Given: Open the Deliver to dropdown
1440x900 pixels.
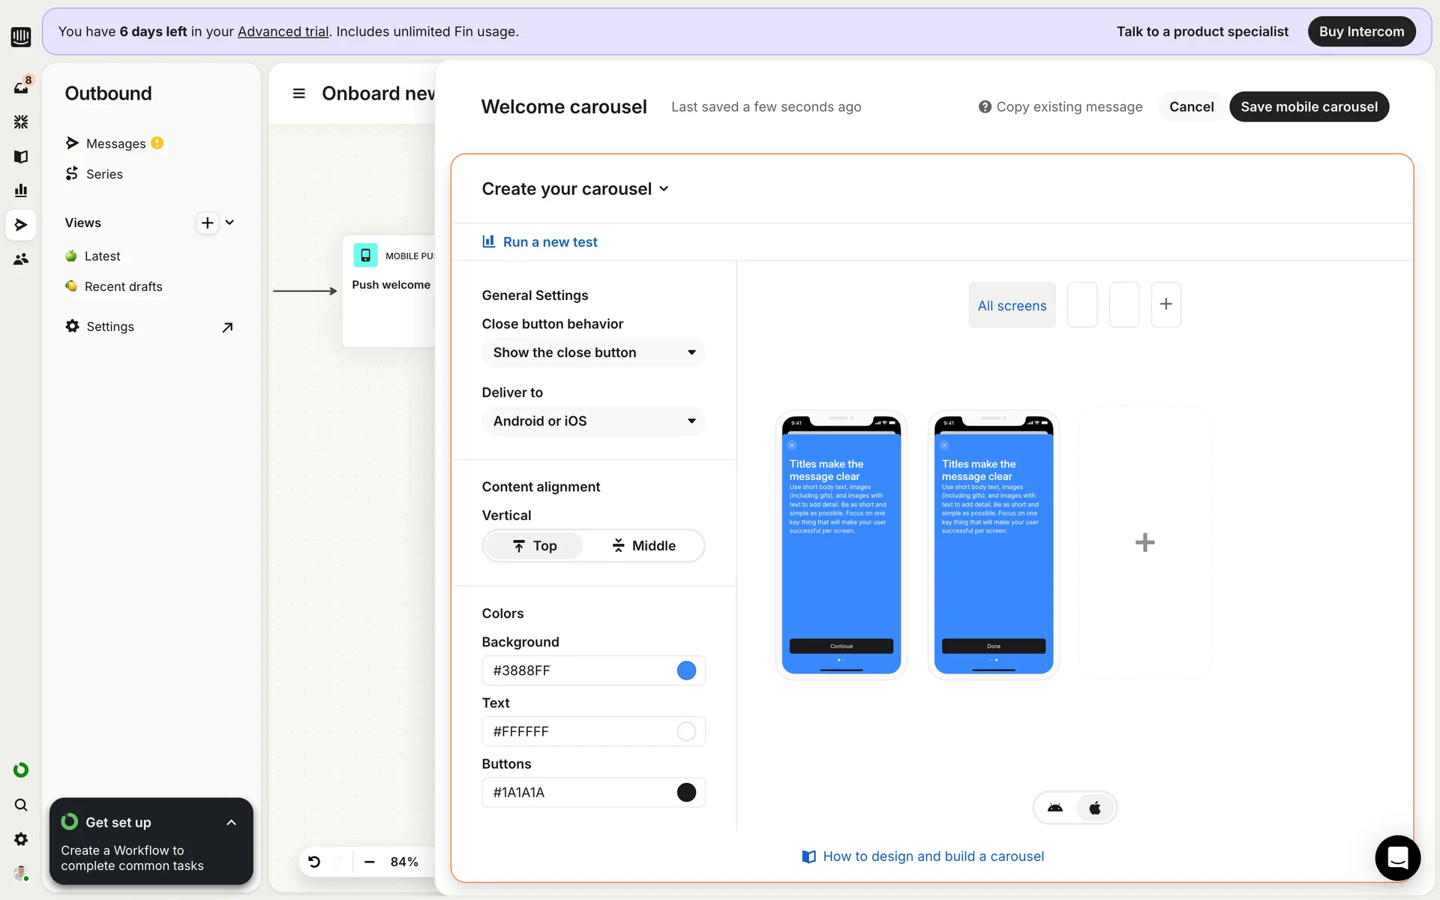Looking at the screenshot, I should pos(592,421).
